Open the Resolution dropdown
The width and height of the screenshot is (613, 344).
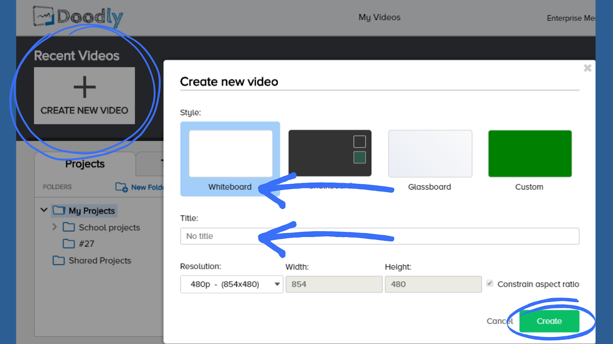(232, 284)
